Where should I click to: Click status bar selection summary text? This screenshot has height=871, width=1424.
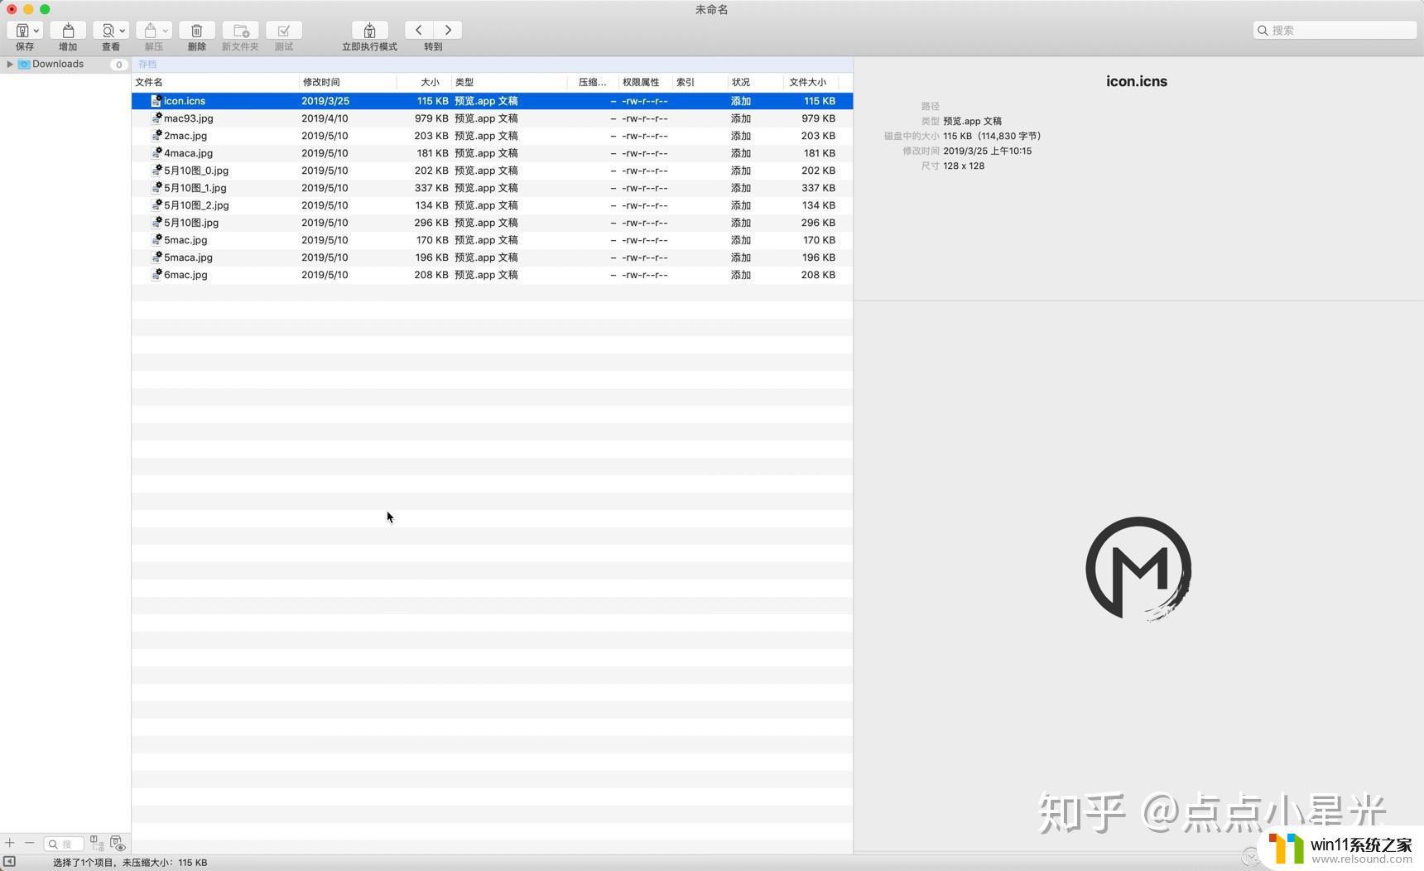coord(130,863)
